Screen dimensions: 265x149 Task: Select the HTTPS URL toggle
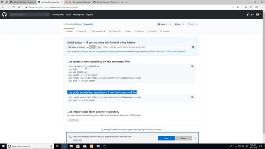[x=93, y=47]
